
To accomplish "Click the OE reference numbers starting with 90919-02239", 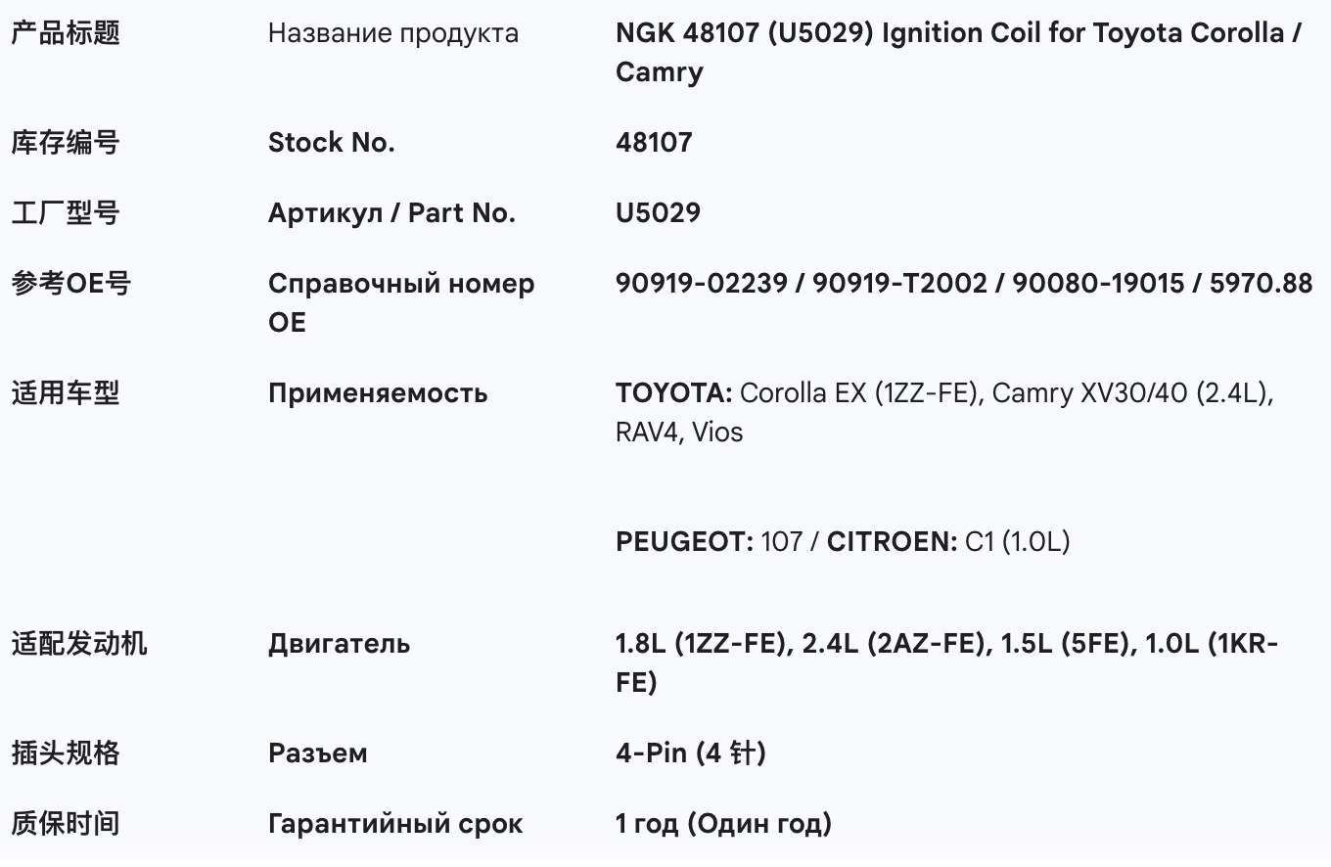I will (963, 284).
